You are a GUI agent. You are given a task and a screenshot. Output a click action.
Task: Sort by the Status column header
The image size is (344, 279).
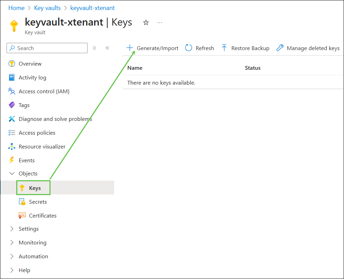tap(253, 68)
